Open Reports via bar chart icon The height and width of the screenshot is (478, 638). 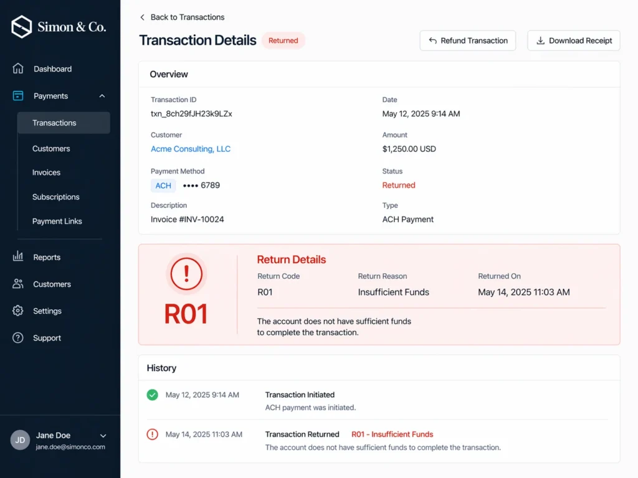click(18, 256)
